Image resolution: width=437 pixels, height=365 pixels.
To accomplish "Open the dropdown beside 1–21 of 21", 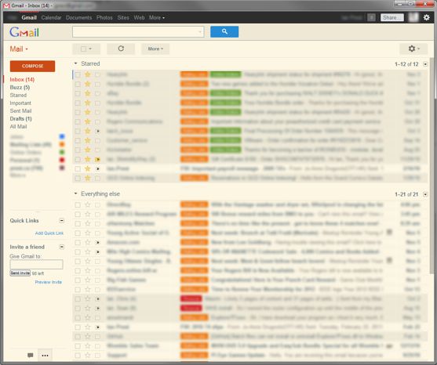I will point(425,194).
